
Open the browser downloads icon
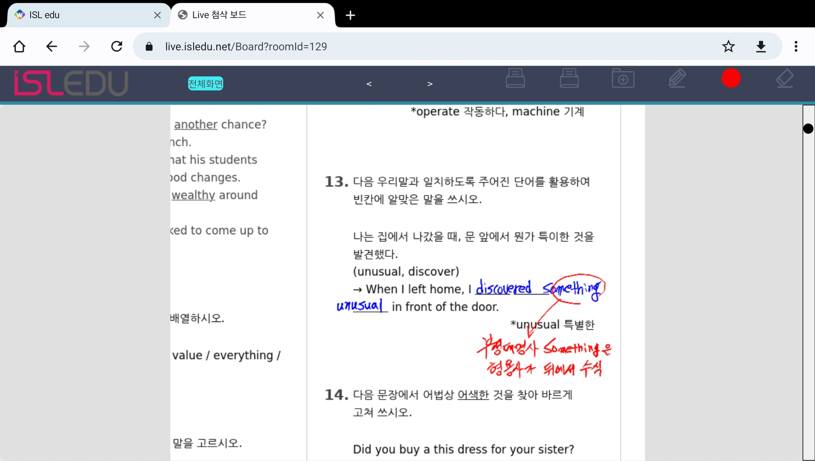coord(761,46)
